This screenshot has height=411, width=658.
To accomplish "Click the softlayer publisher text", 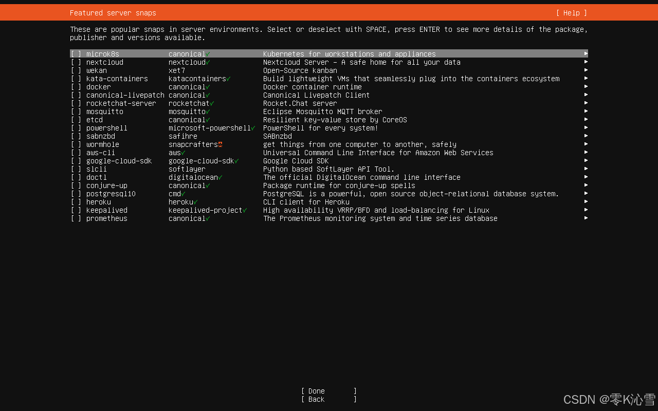I will point(187,169).
